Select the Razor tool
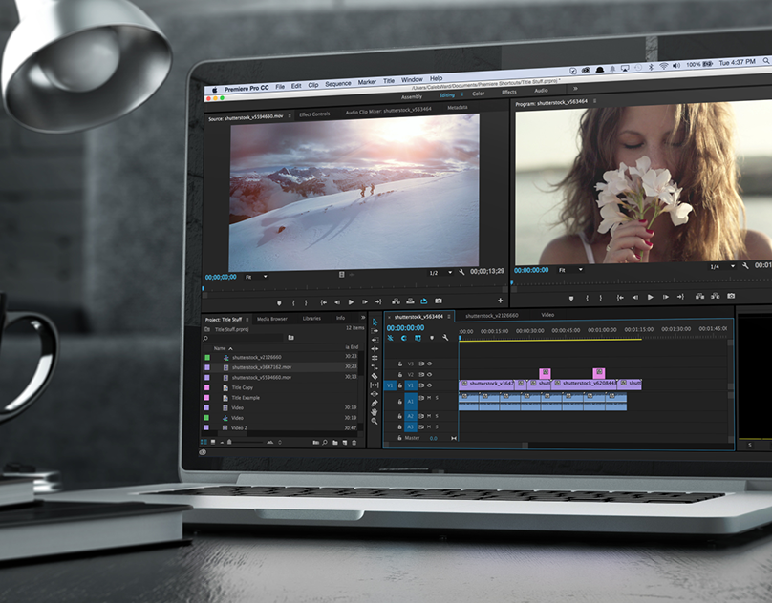Image resolution: width=772 pixels, height=603 pixels. coord(375,375)
